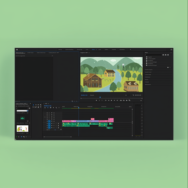Select the Type tool in the tools panel
This screenshot has height=188, width=188.
click(x=41, y=107)
